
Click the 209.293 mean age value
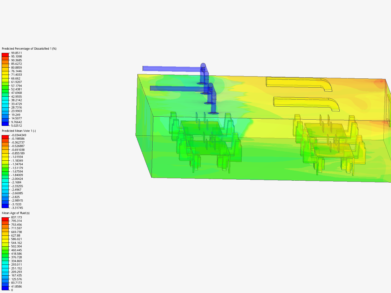coord(17,272)
